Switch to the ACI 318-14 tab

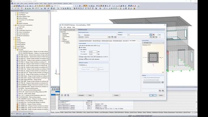coord(126,41)
